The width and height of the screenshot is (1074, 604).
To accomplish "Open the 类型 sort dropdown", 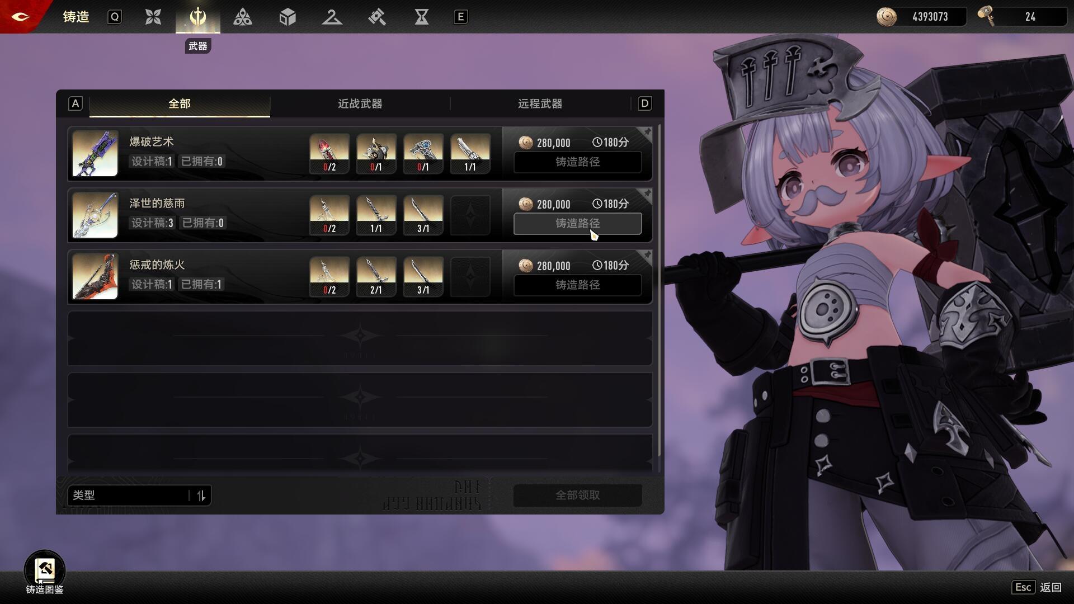I will 130,496.
